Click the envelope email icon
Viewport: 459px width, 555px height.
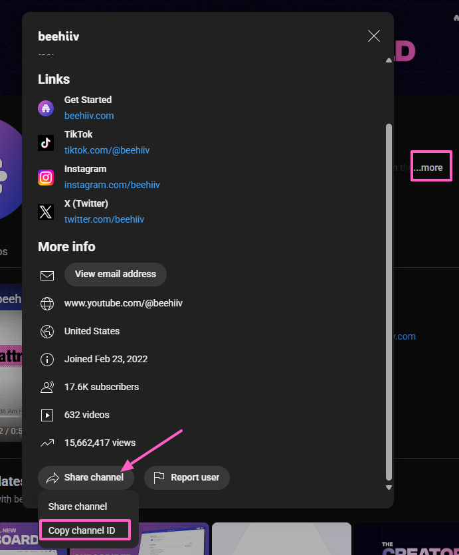point(47,275)
